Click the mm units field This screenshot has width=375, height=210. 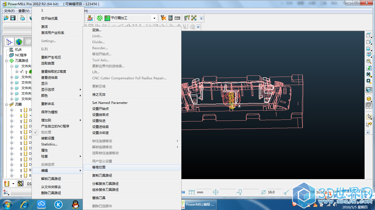tap(204, 192)
